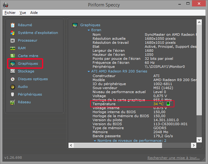Image resolution: width=208 pixels, height=164 pixels.
Task: Click the Périphériques mouse icon
Action: coord(13,94)
